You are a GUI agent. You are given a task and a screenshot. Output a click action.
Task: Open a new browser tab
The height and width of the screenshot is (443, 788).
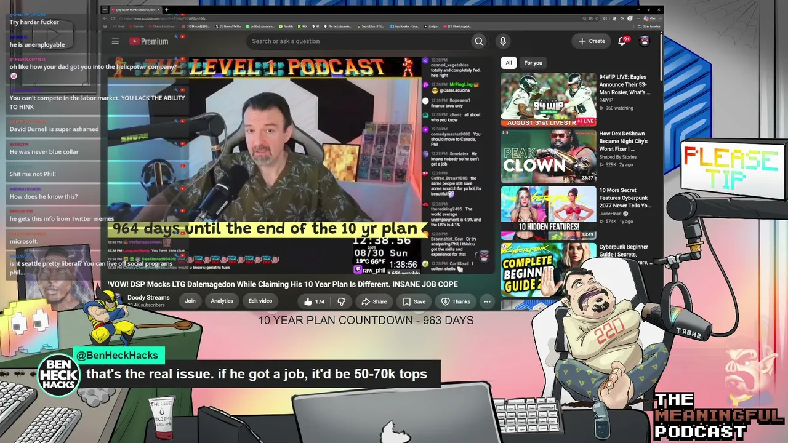166,10
